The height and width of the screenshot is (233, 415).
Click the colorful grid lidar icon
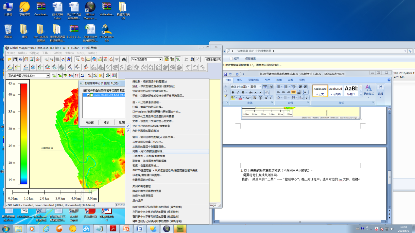click(114, 76)
